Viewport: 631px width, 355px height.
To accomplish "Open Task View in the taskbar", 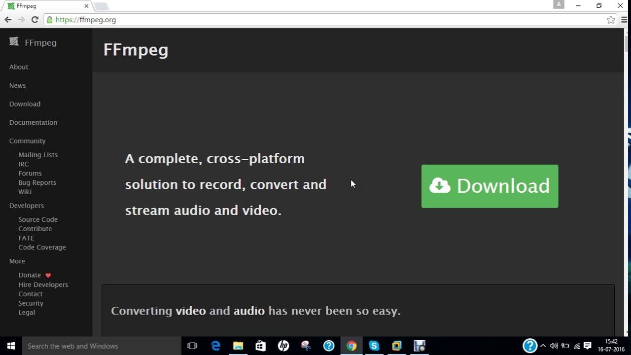I will coord(192,346).
